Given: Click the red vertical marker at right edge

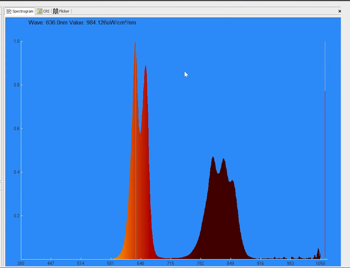Looking at the screenshot, I should [x=325, y=175].
